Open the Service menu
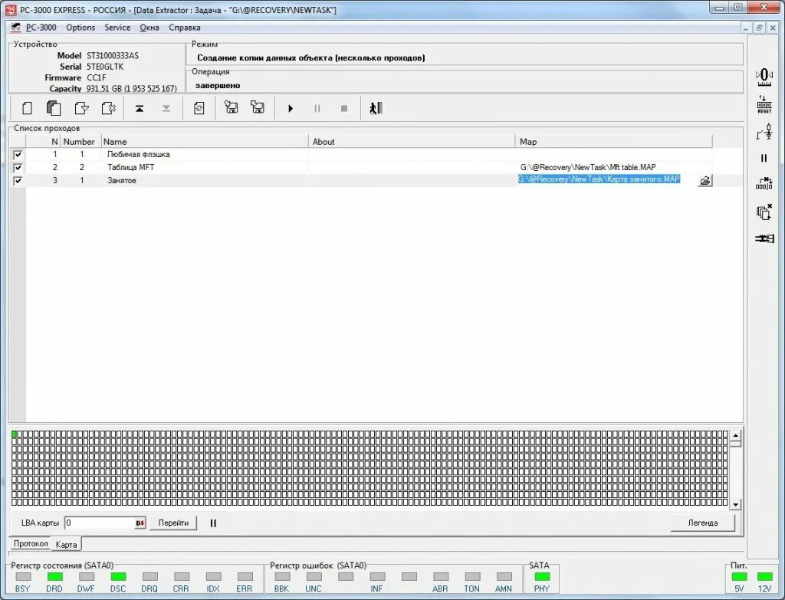785x600 pixels. point(117,28)
